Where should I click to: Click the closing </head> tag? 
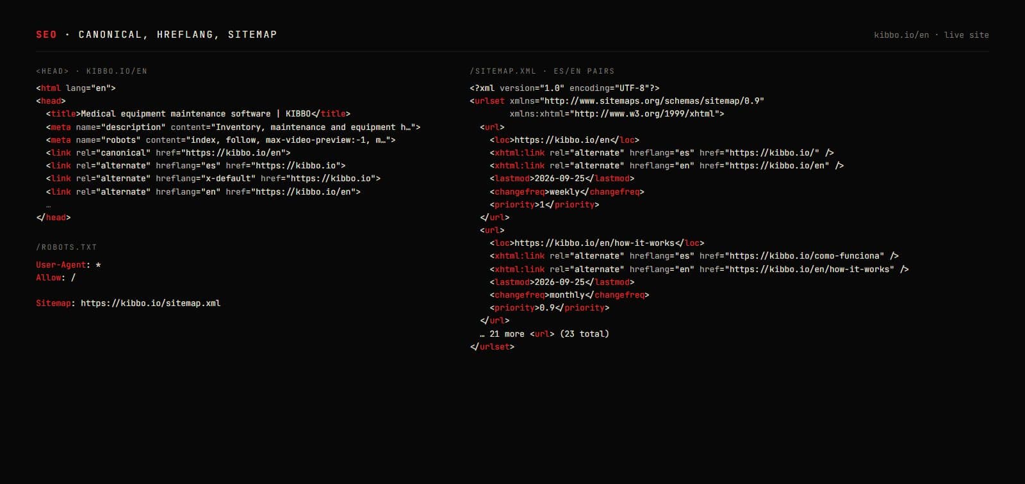click(53, 218)
